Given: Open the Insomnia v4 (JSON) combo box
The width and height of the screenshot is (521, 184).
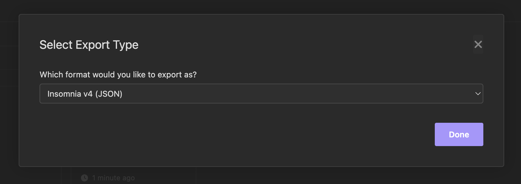Looking at the screenshot, I should (x=261, y=94).
